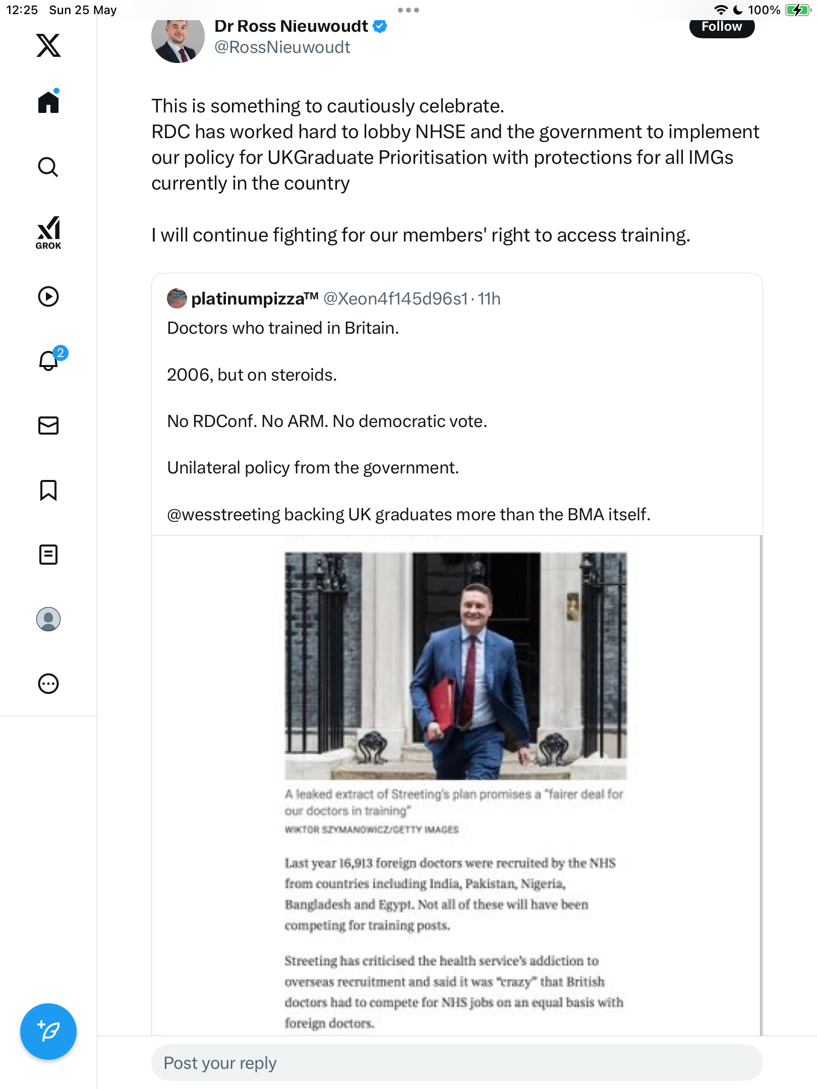817x1089 pixels.
Task: Tap the three-dot multitasking indicator at top
Action: [408, 10]
